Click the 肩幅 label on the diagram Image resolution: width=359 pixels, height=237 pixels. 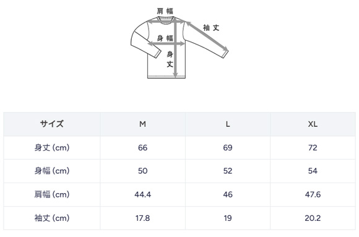pyautogui.click(x=165, y=11)
